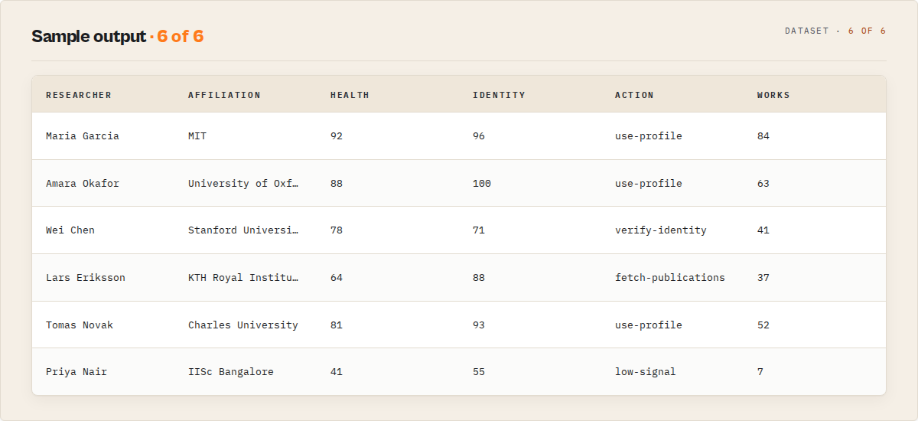Click the WORKS column header
The height and width of the screenshot is (421, 918).
(773, 95)
